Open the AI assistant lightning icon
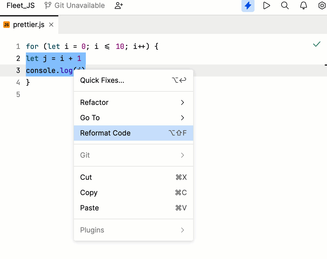 [248, 5]
